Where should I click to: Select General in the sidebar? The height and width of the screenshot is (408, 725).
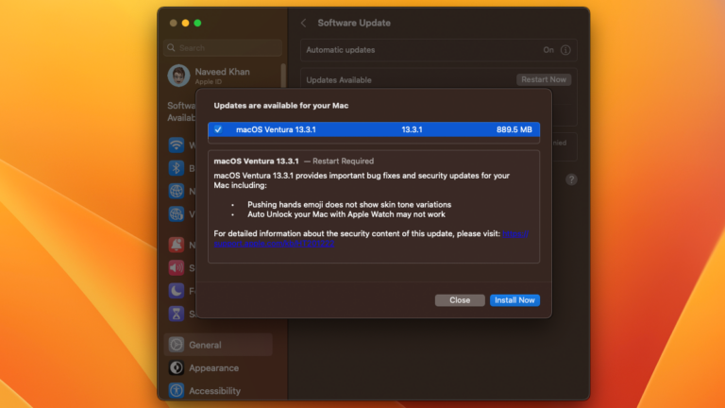[205, 345]
